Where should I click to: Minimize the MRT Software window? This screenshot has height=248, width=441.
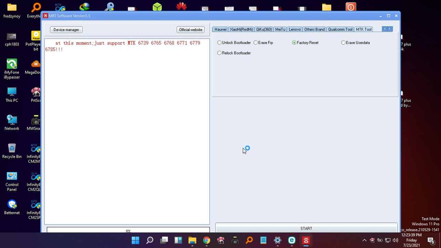pyautogui.click(x=380, y=16)
